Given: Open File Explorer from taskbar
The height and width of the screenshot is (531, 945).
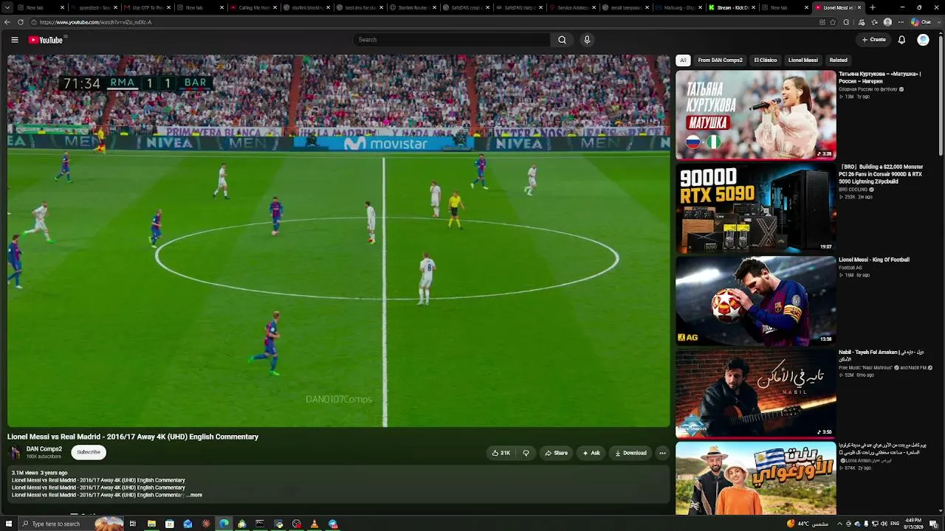Looking at the screenshot, I should (x=151, y=524).
